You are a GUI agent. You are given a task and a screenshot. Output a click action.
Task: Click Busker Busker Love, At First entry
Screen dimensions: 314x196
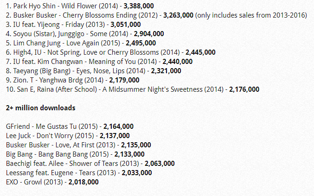tap(55, 145)
